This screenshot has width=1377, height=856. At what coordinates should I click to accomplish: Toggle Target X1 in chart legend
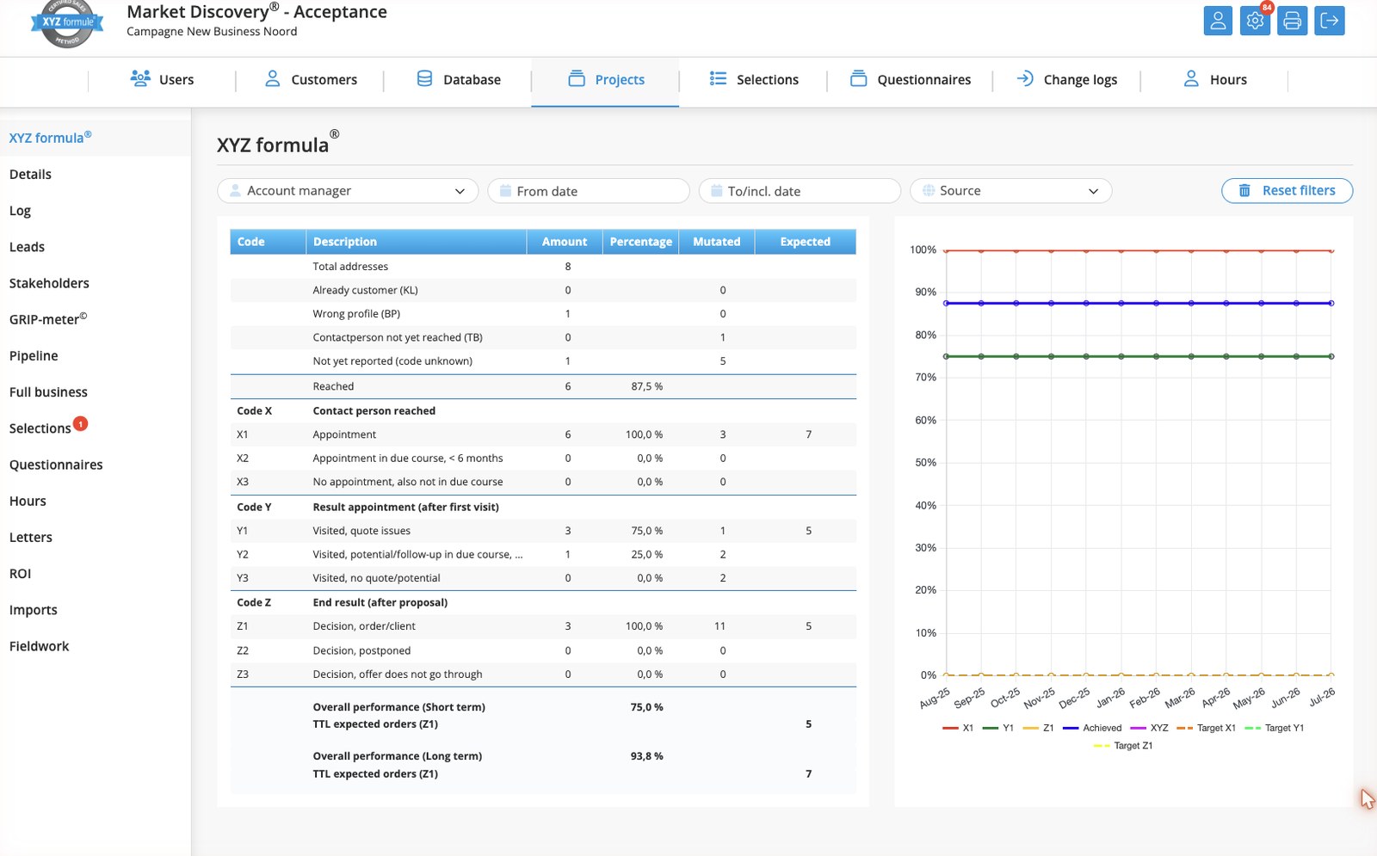tap(1207, 728)
